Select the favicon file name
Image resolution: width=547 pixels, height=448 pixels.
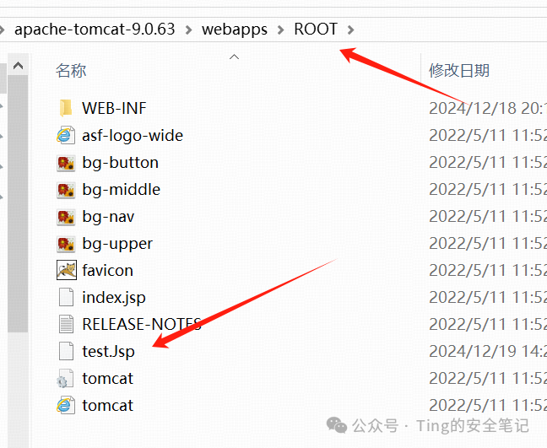pos(108,271)
